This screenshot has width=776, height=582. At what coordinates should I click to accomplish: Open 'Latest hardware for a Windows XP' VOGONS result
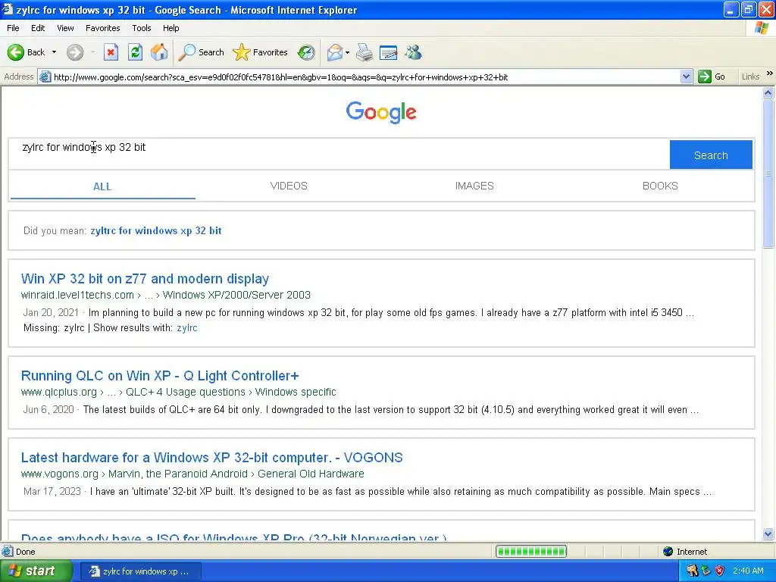click(212, 457)
